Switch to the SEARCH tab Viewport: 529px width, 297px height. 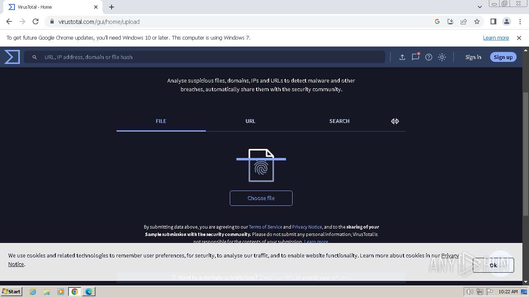coord(339,121)
